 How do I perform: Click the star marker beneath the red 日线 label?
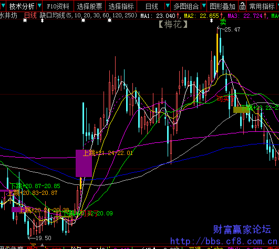25,20
